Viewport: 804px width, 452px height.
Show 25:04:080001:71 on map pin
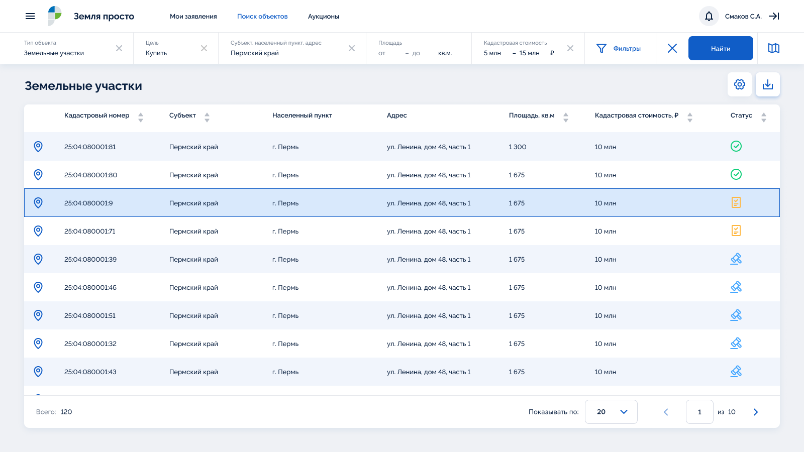coord(38,231)
